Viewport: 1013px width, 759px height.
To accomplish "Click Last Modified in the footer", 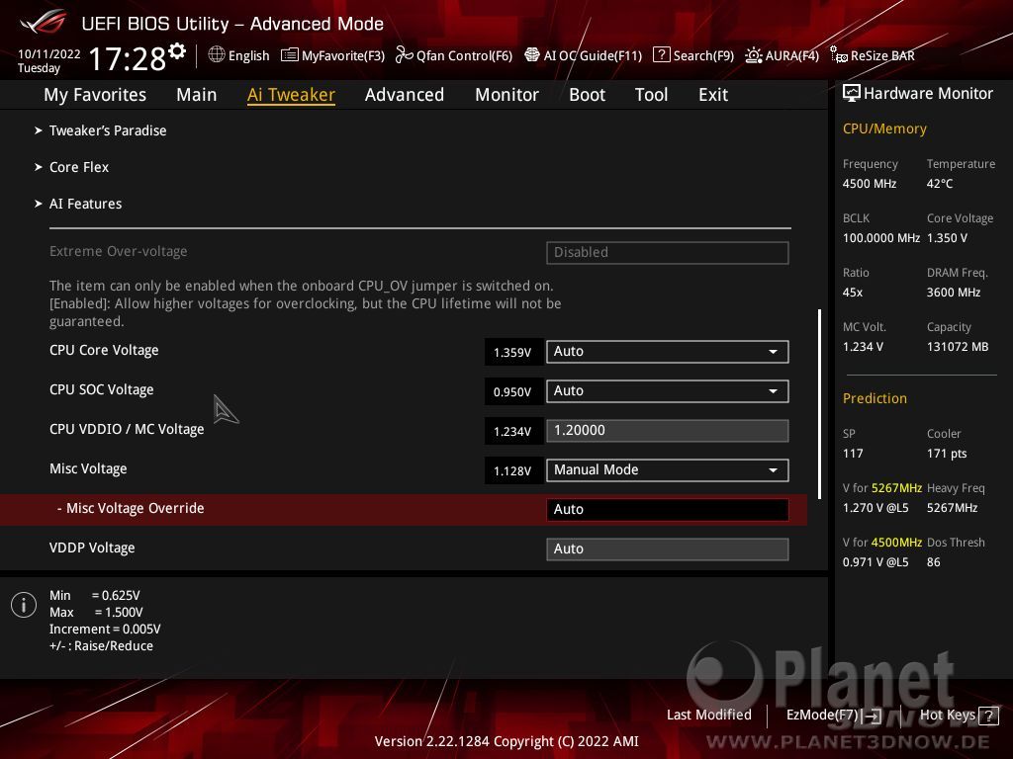I will coord(708,716).
